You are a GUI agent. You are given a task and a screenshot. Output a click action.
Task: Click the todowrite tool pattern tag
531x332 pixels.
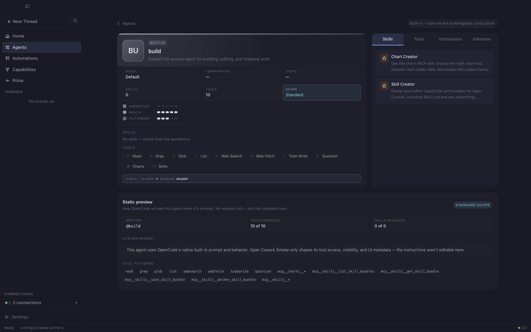point(240,272)
